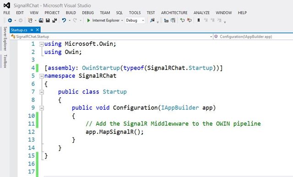Open the TOOLS menu
Image resolution: width=293 pixels, height=177 pixels.
[135, 13]
